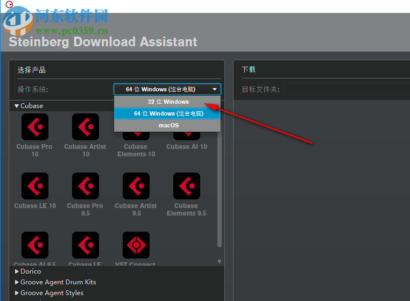Open the Cubase Elements 9.5 icon
This screenshot has width=410, height=301.
click(x=187, y=186)
